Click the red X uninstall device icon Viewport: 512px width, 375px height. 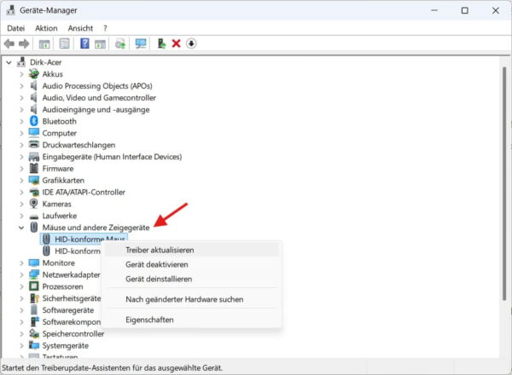click(176, 43)
